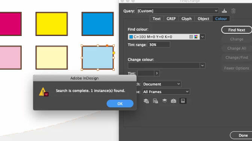Open the Query preset dropdown
The width and height of the screenshot is (252, 141).
pos(178,11)
